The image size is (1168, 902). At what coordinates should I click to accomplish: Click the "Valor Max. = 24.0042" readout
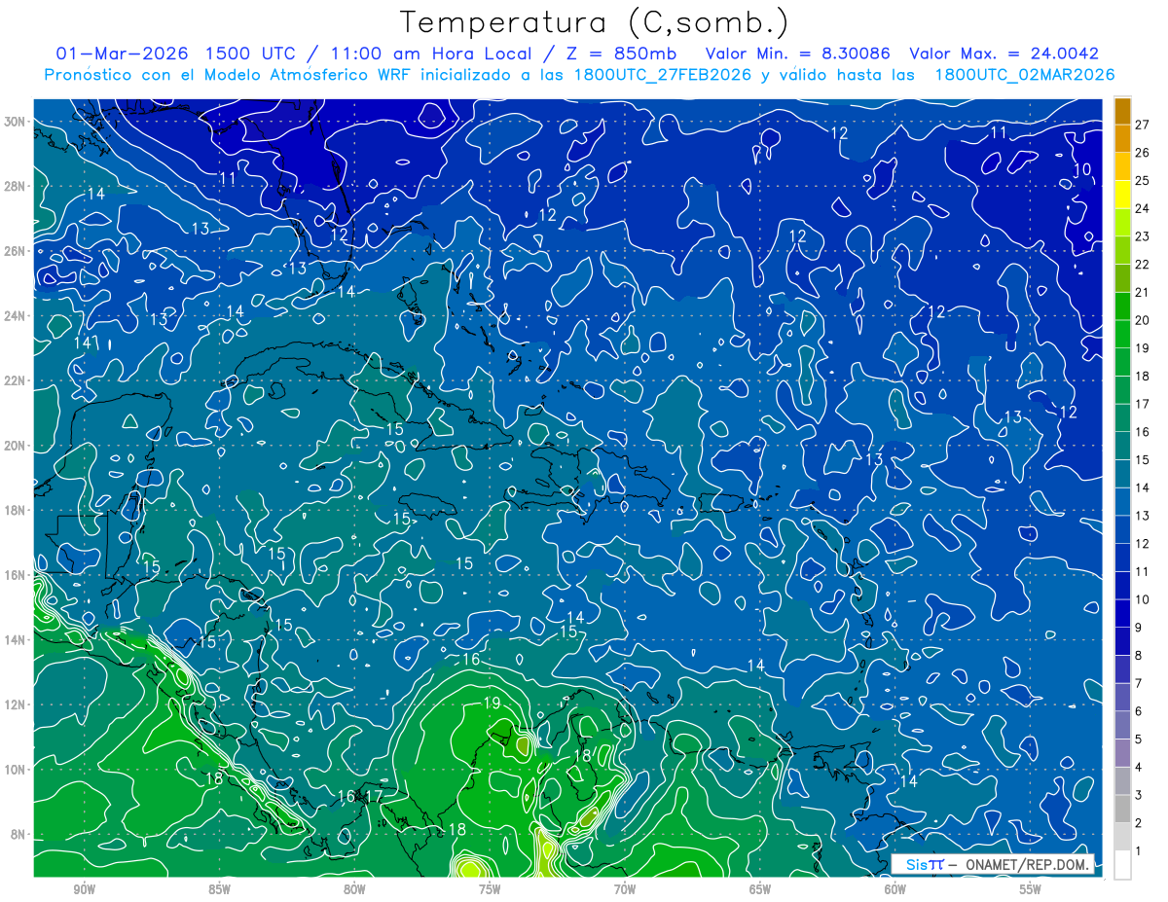(1004, 54)
